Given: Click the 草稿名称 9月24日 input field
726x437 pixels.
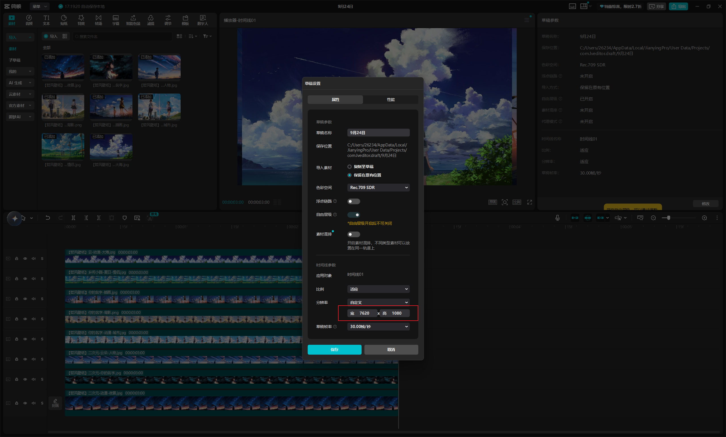Looking at the screenshot, I should 378,133.
